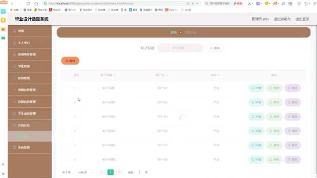The image size is (317, 178).
Task: Open the address bar dropdown chevron
Action: (x=197, y=3)
